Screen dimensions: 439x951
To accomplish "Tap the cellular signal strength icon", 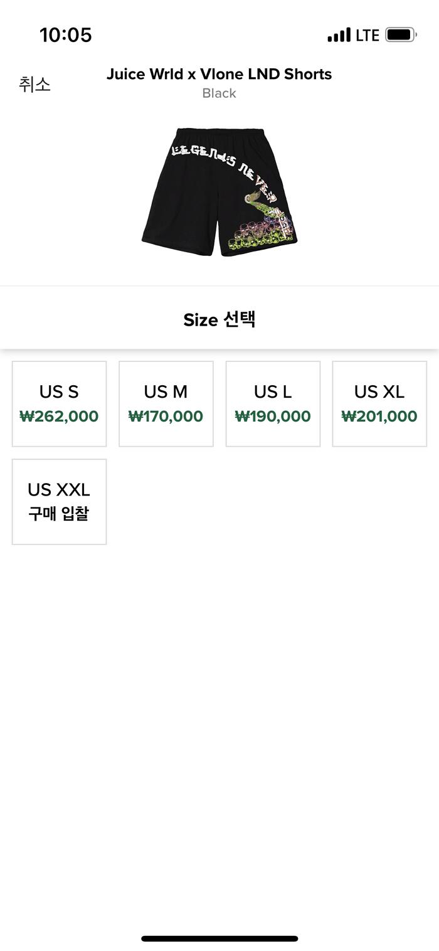I will pos(339,35).
